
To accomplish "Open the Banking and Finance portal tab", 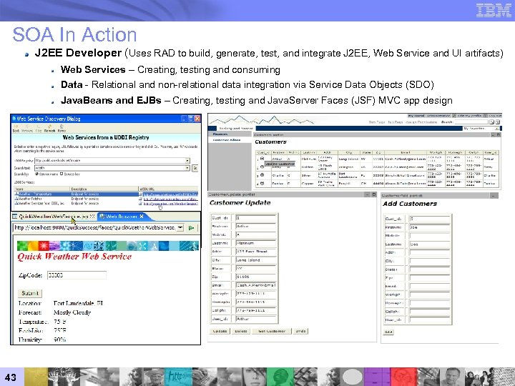I will [x=235, y=129].
